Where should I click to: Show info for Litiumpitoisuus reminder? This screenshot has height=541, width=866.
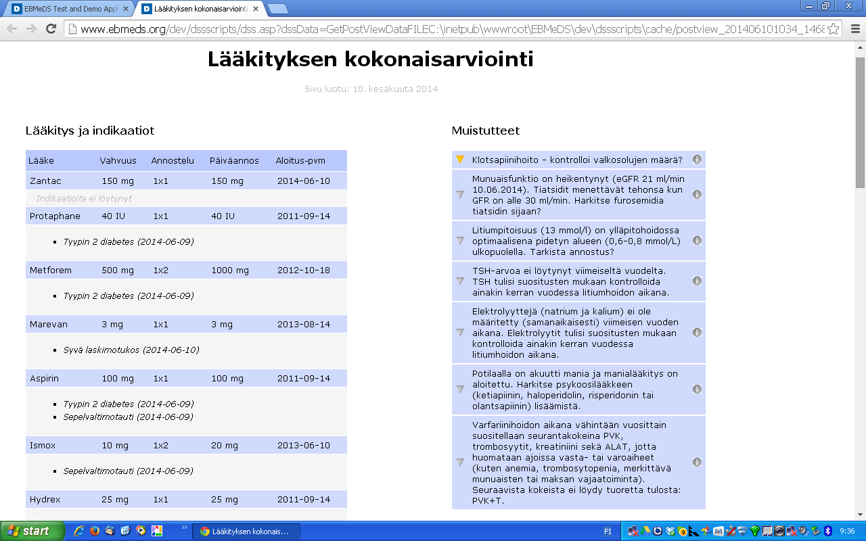coord(697,240)
